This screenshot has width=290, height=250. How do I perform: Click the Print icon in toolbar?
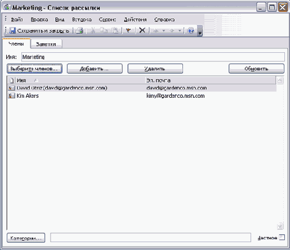79,30
